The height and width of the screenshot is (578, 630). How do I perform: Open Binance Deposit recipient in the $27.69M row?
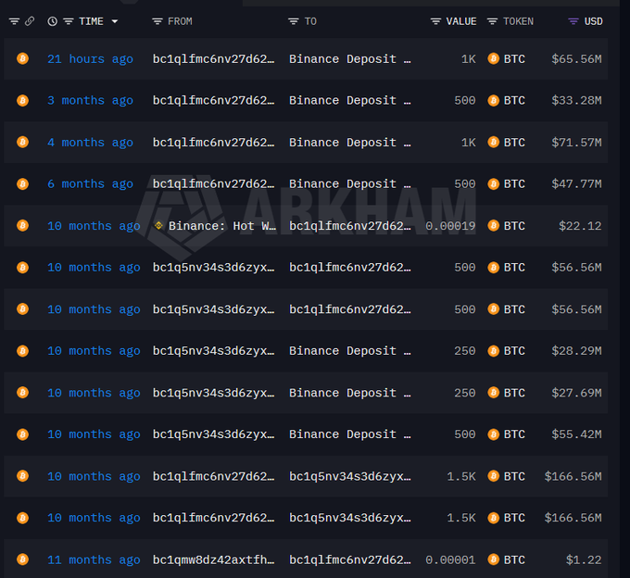point(350,393)
